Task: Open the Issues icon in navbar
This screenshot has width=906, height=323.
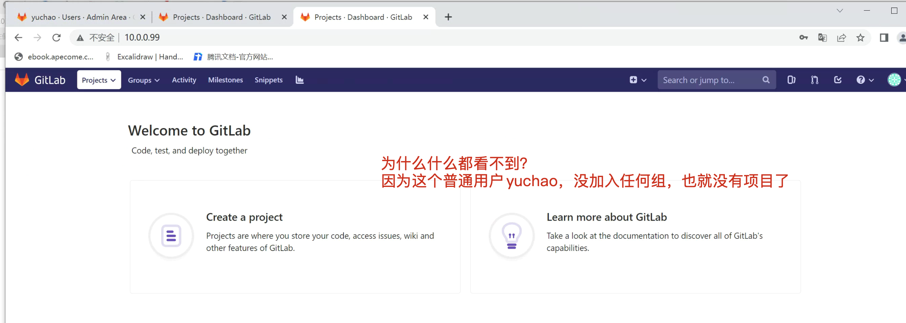Action: 791,80
